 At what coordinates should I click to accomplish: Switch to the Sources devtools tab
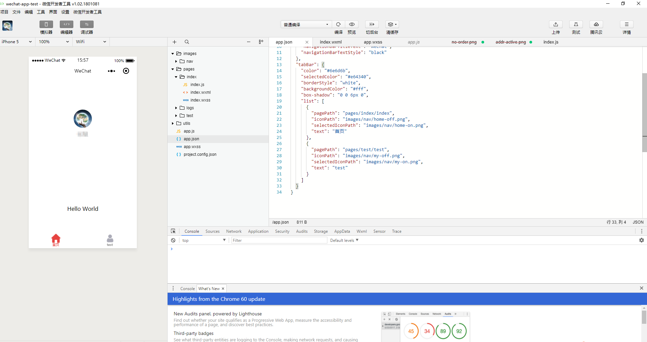pyautogui.click(x=213, y=231)
